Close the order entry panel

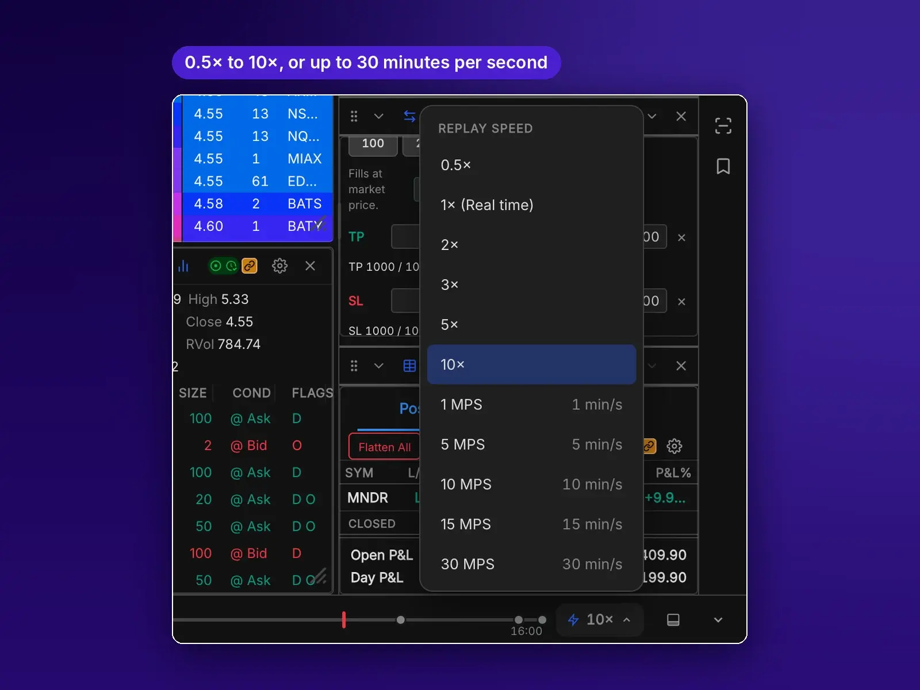click(x=681, y=116)
